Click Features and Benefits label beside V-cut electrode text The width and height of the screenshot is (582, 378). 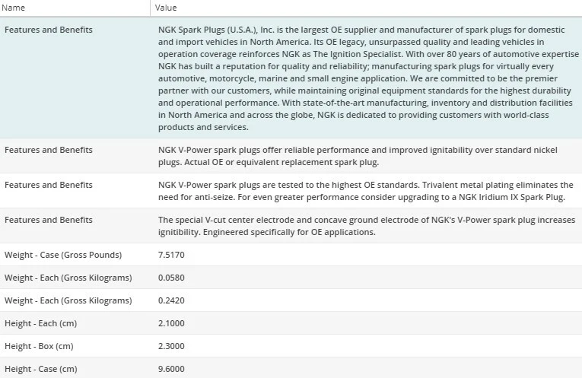coord(49,220)
